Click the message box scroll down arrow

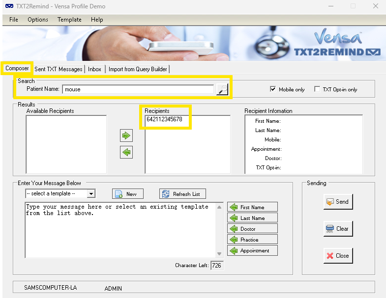click(x=219, y=254)
